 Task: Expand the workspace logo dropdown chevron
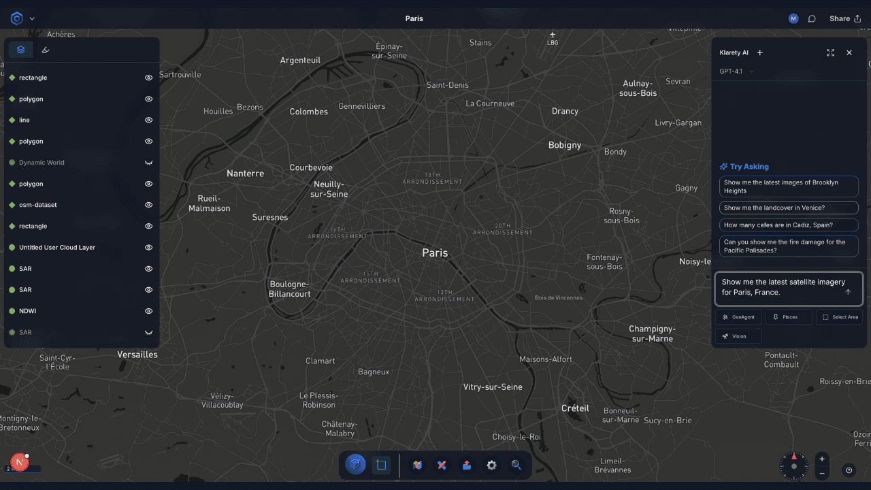(32, 19)
